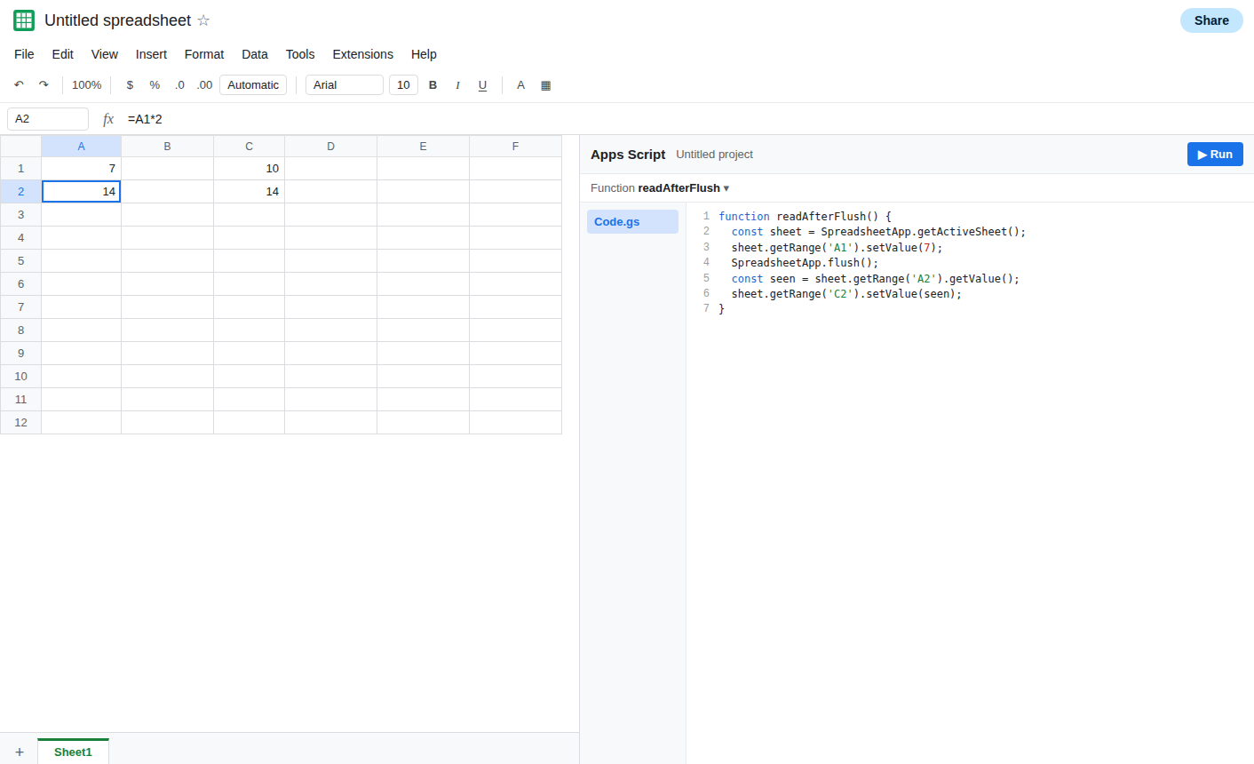Run the Apps Script function
Viewport: 1254px width, 764px height.
pyautogui.click(x=1215, y=155)
